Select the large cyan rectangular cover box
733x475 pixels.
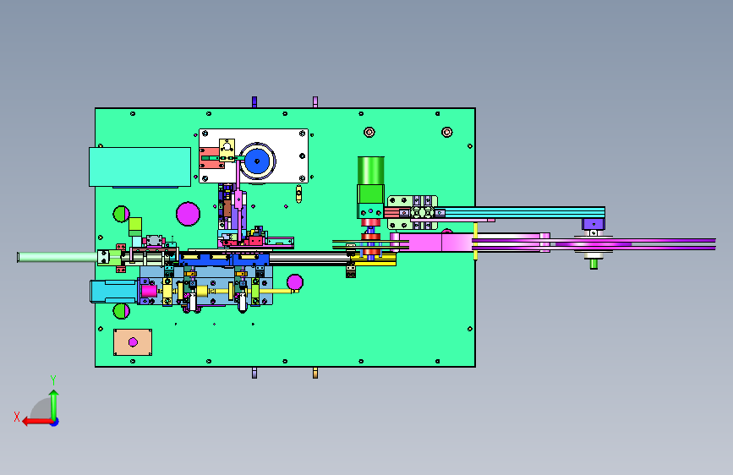(139, 167)
